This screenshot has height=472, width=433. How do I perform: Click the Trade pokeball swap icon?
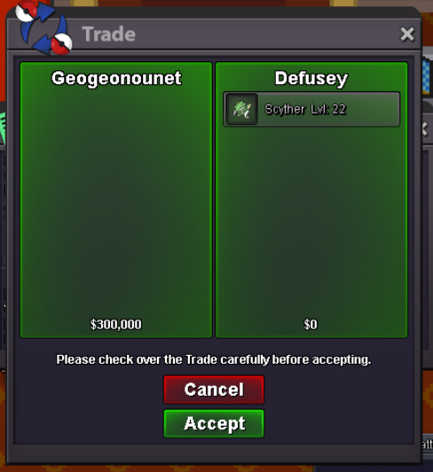click(43, 28)
